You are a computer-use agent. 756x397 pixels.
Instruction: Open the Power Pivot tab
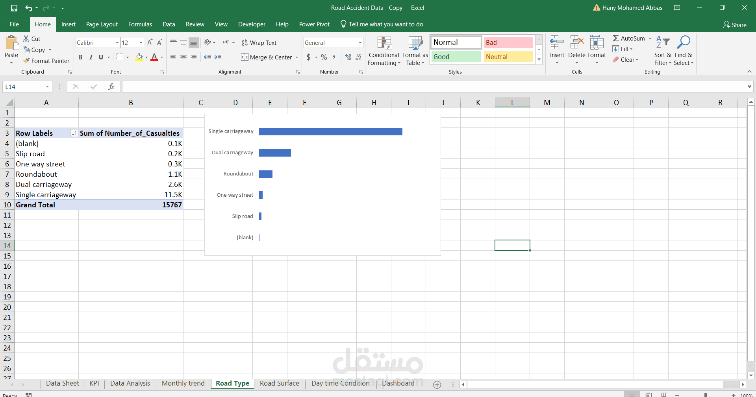[314, 24]
